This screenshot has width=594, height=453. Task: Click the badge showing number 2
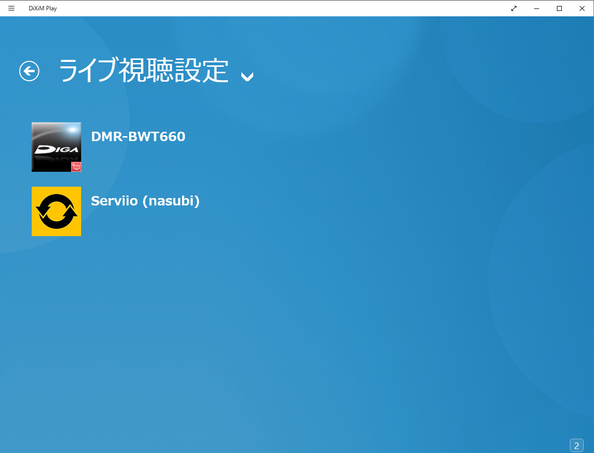(x=576, y=446)
